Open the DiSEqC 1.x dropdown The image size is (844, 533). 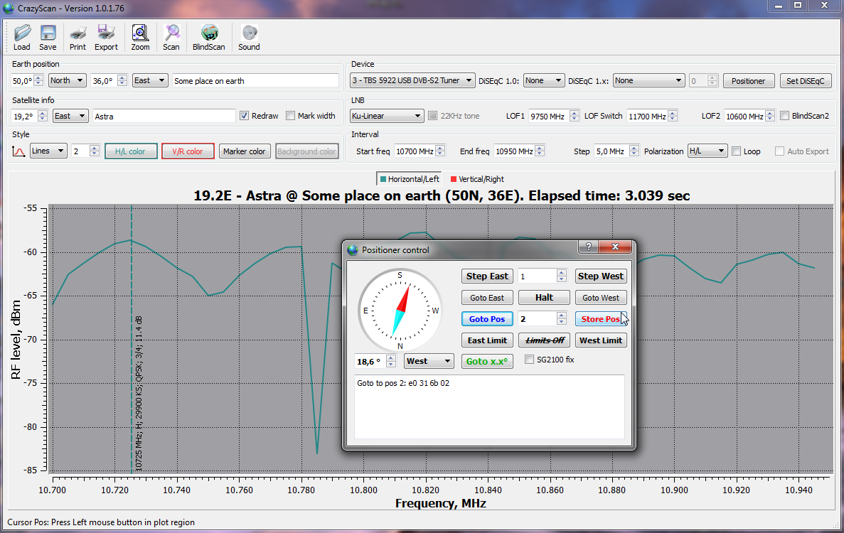(648, 81)
